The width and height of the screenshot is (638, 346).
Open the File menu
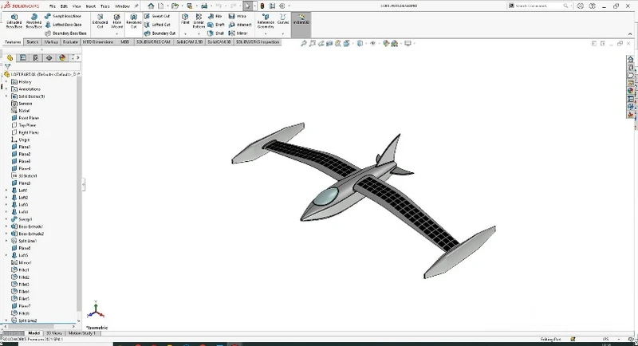pos(53,6)
